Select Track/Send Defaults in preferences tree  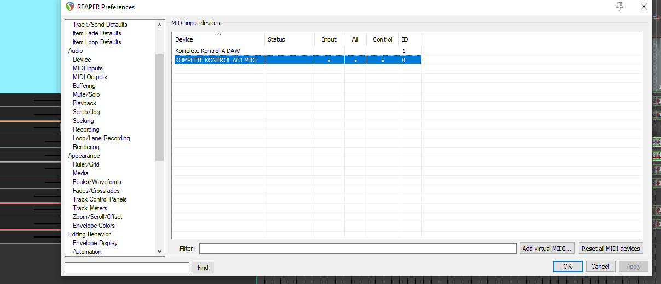(100, 25)
